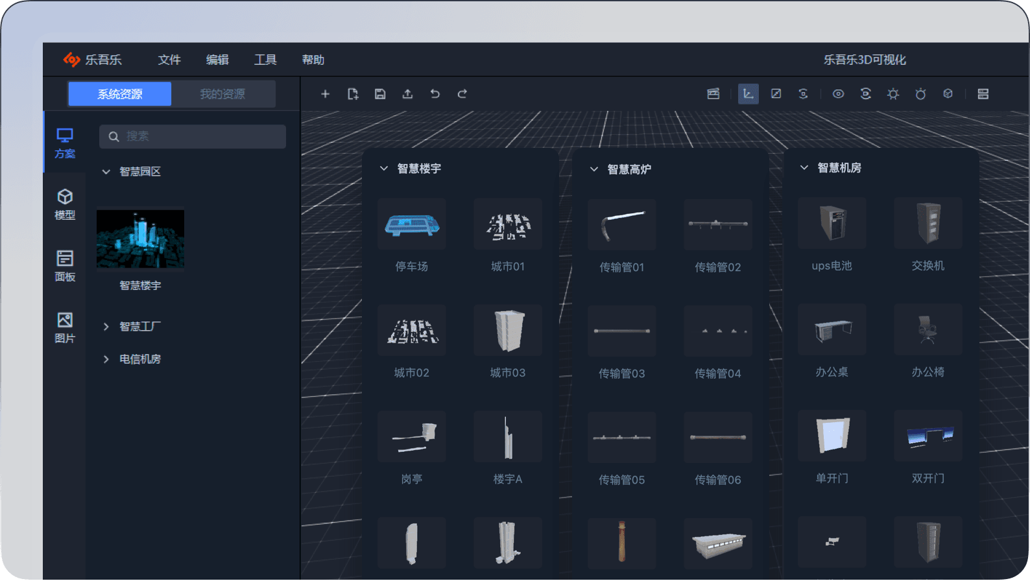Viewport: 1030px width, 581px height.
Task: Redo the last action
Action: coord(462,94)
